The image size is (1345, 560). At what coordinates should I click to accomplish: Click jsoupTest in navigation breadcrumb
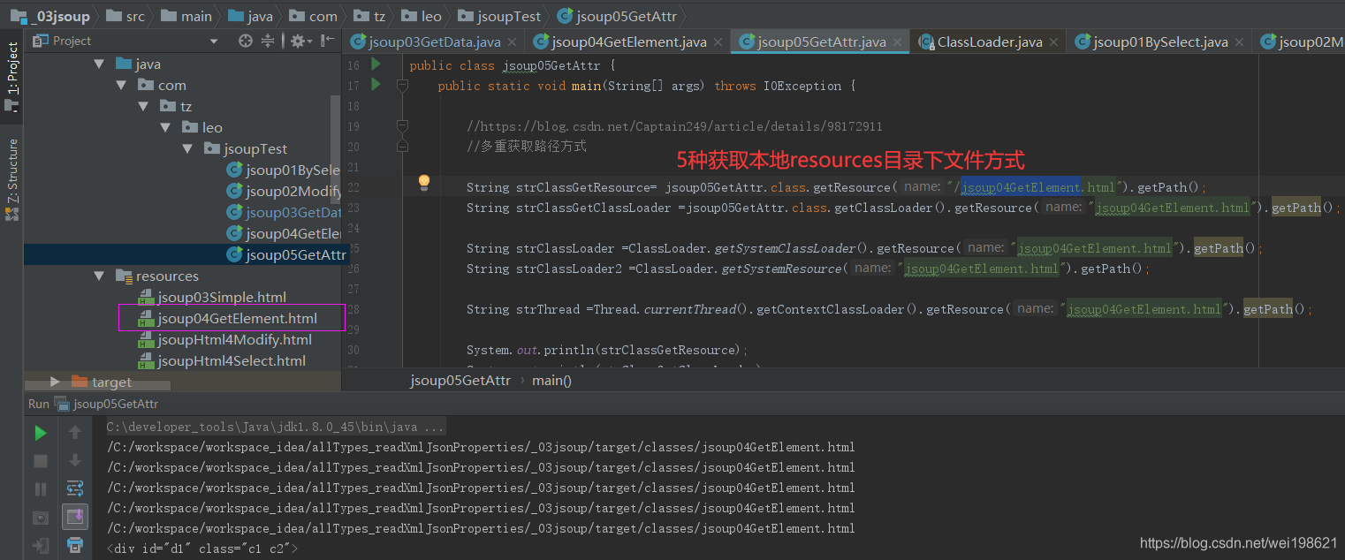(499, 15)
